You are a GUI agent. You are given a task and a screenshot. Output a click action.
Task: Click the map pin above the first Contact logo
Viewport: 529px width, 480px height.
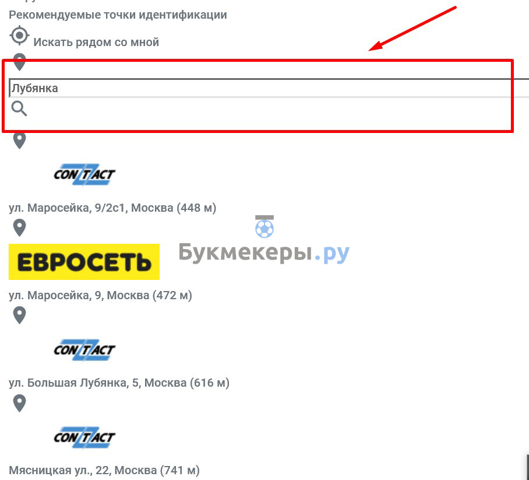click(20, 141)
